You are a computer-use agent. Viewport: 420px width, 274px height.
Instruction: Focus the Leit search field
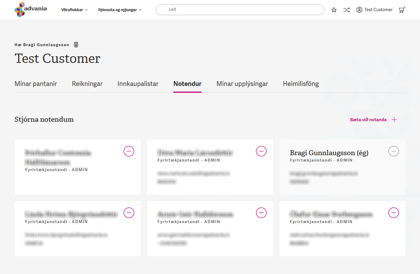pos(240,10)
